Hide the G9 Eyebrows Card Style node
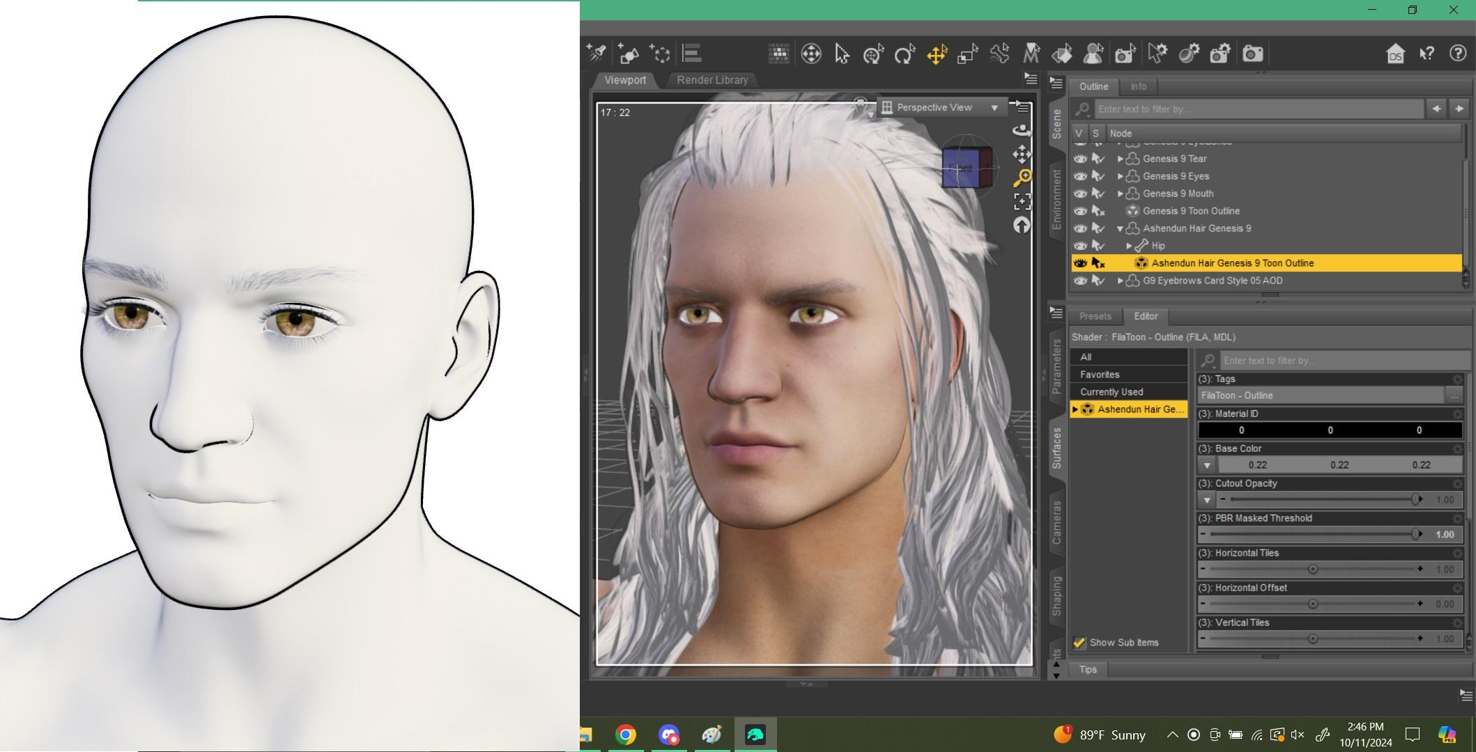Image resolution: width=1476 pixels, height=752 pixels. pos(1080,281)
